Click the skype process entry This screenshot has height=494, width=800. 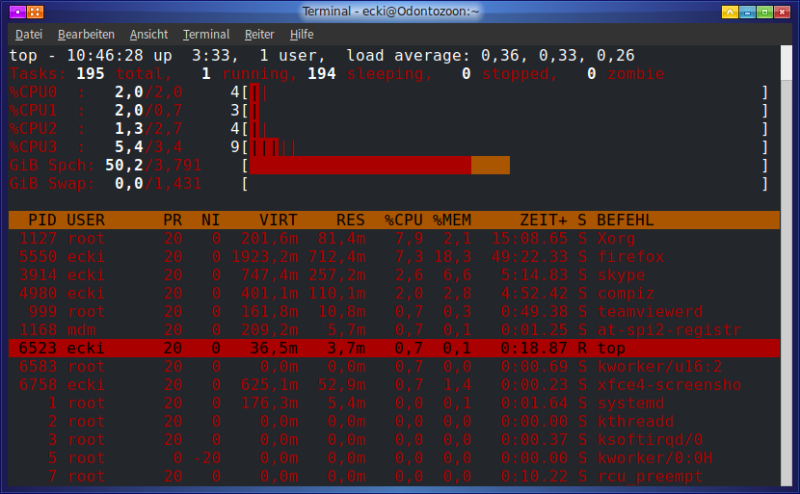coord(620,275)
